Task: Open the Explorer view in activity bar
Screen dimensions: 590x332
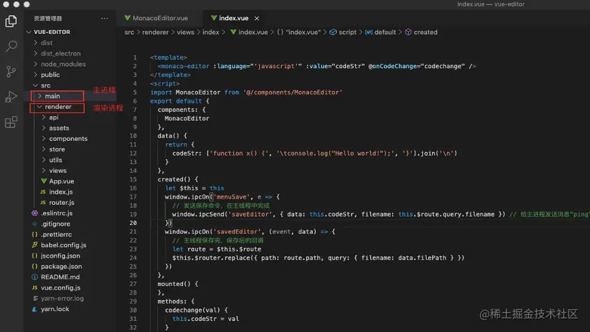Action: [11, 21]
